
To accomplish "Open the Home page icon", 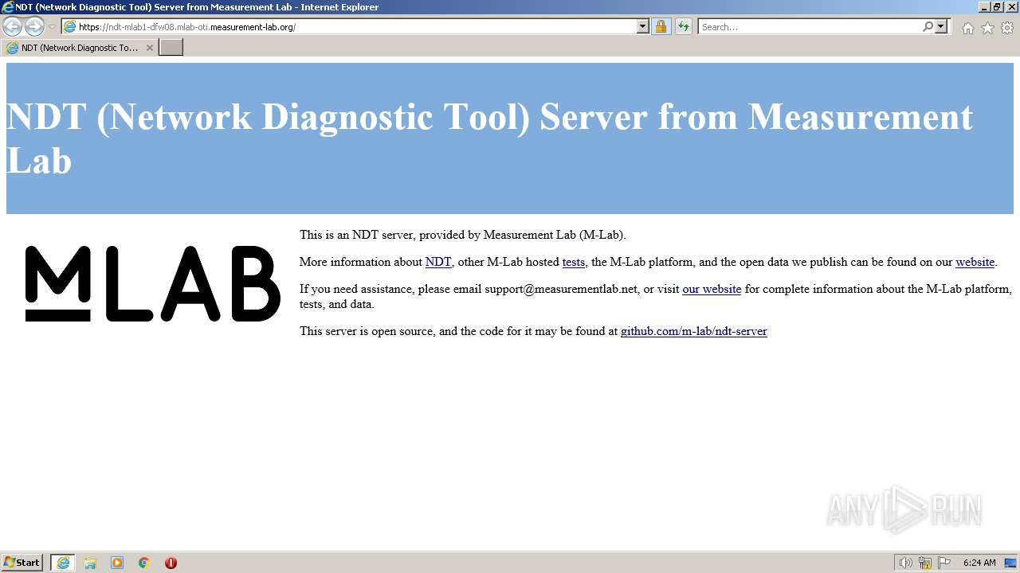I will [x=967, y=28].
